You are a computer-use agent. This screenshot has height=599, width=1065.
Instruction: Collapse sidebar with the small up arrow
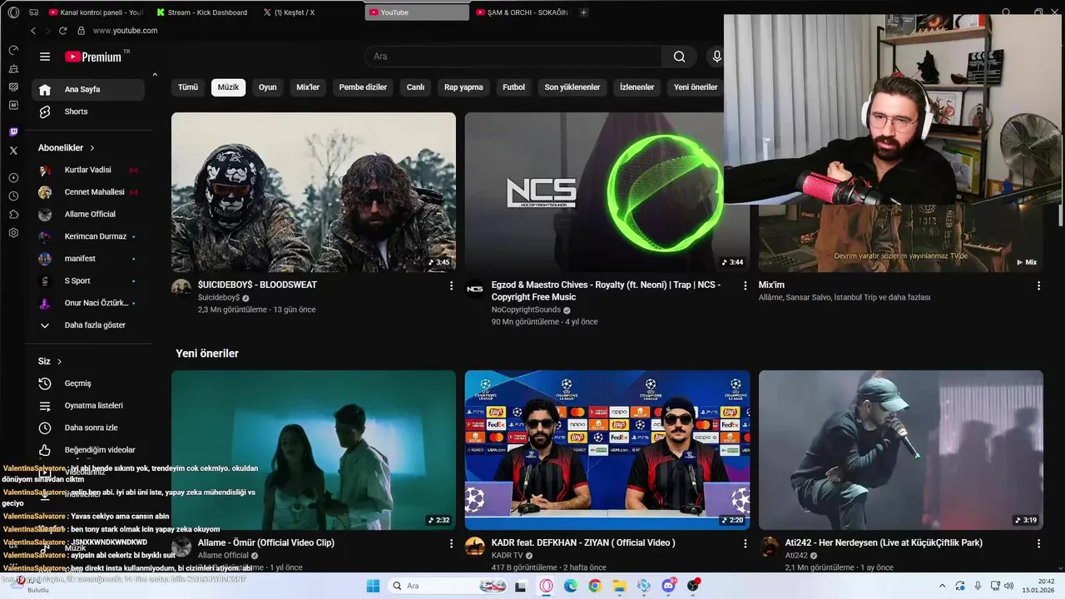(x=154, y=75)
